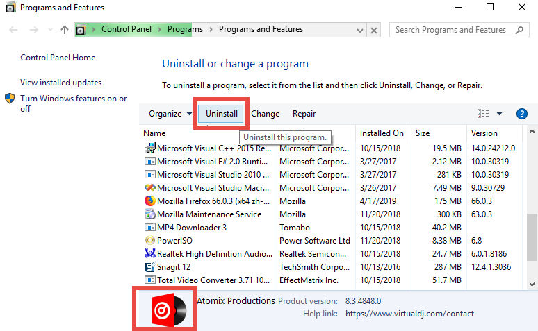Click the Search Programs and Features field

click(x=459, y=30)
